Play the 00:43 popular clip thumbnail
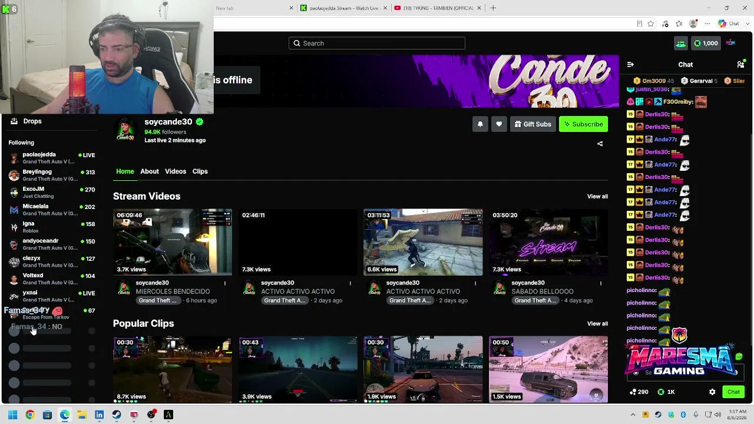 tap(298, 369)
